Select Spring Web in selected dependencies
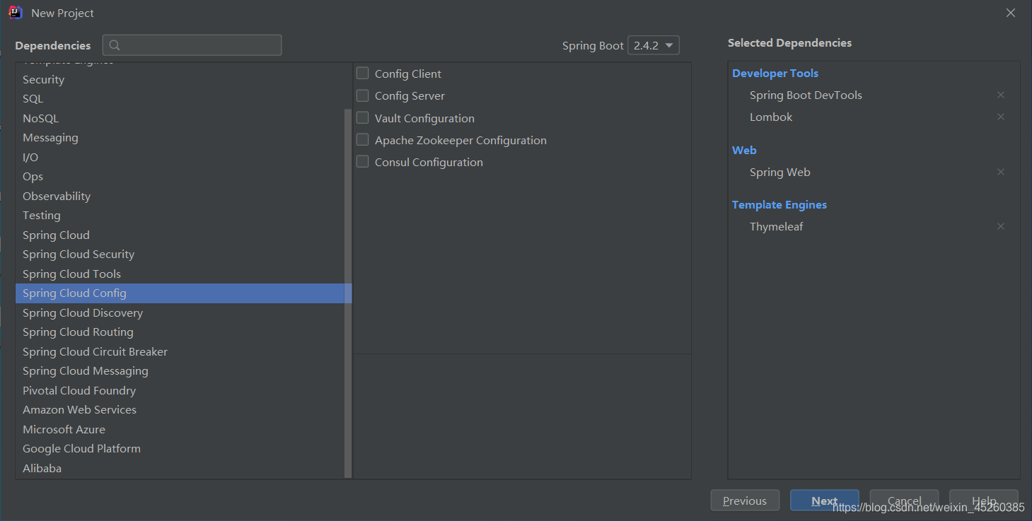1032x521 pixels. (780, 172)
